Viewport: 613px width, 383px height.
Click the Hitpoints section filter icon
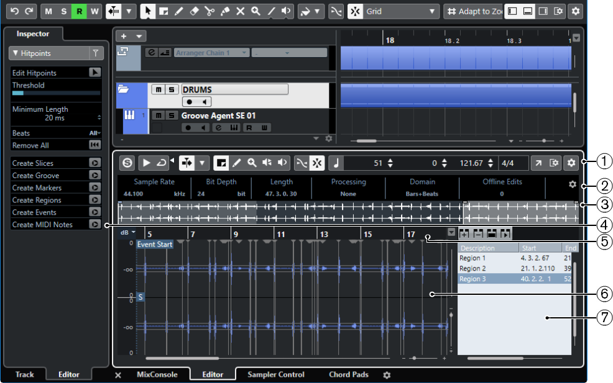96,53
